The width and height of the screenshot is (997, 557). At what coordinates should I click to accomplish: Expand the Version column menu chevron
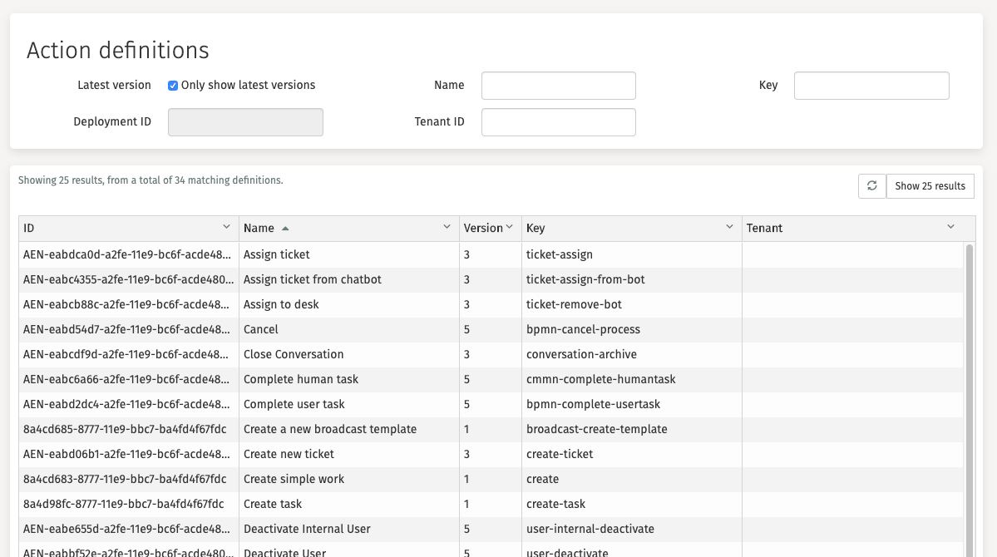[510, 228]
